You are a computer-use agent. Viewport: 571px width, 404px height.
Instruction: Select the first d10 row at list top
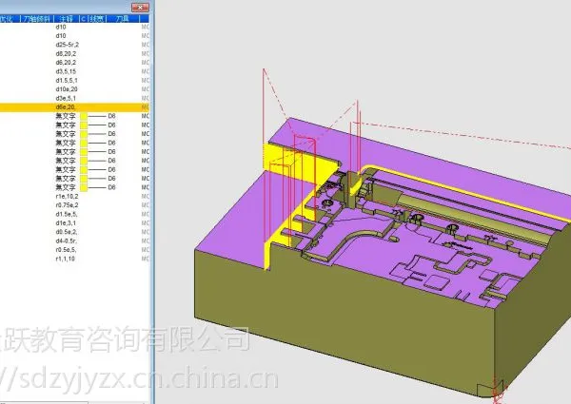tap(74, 27)
